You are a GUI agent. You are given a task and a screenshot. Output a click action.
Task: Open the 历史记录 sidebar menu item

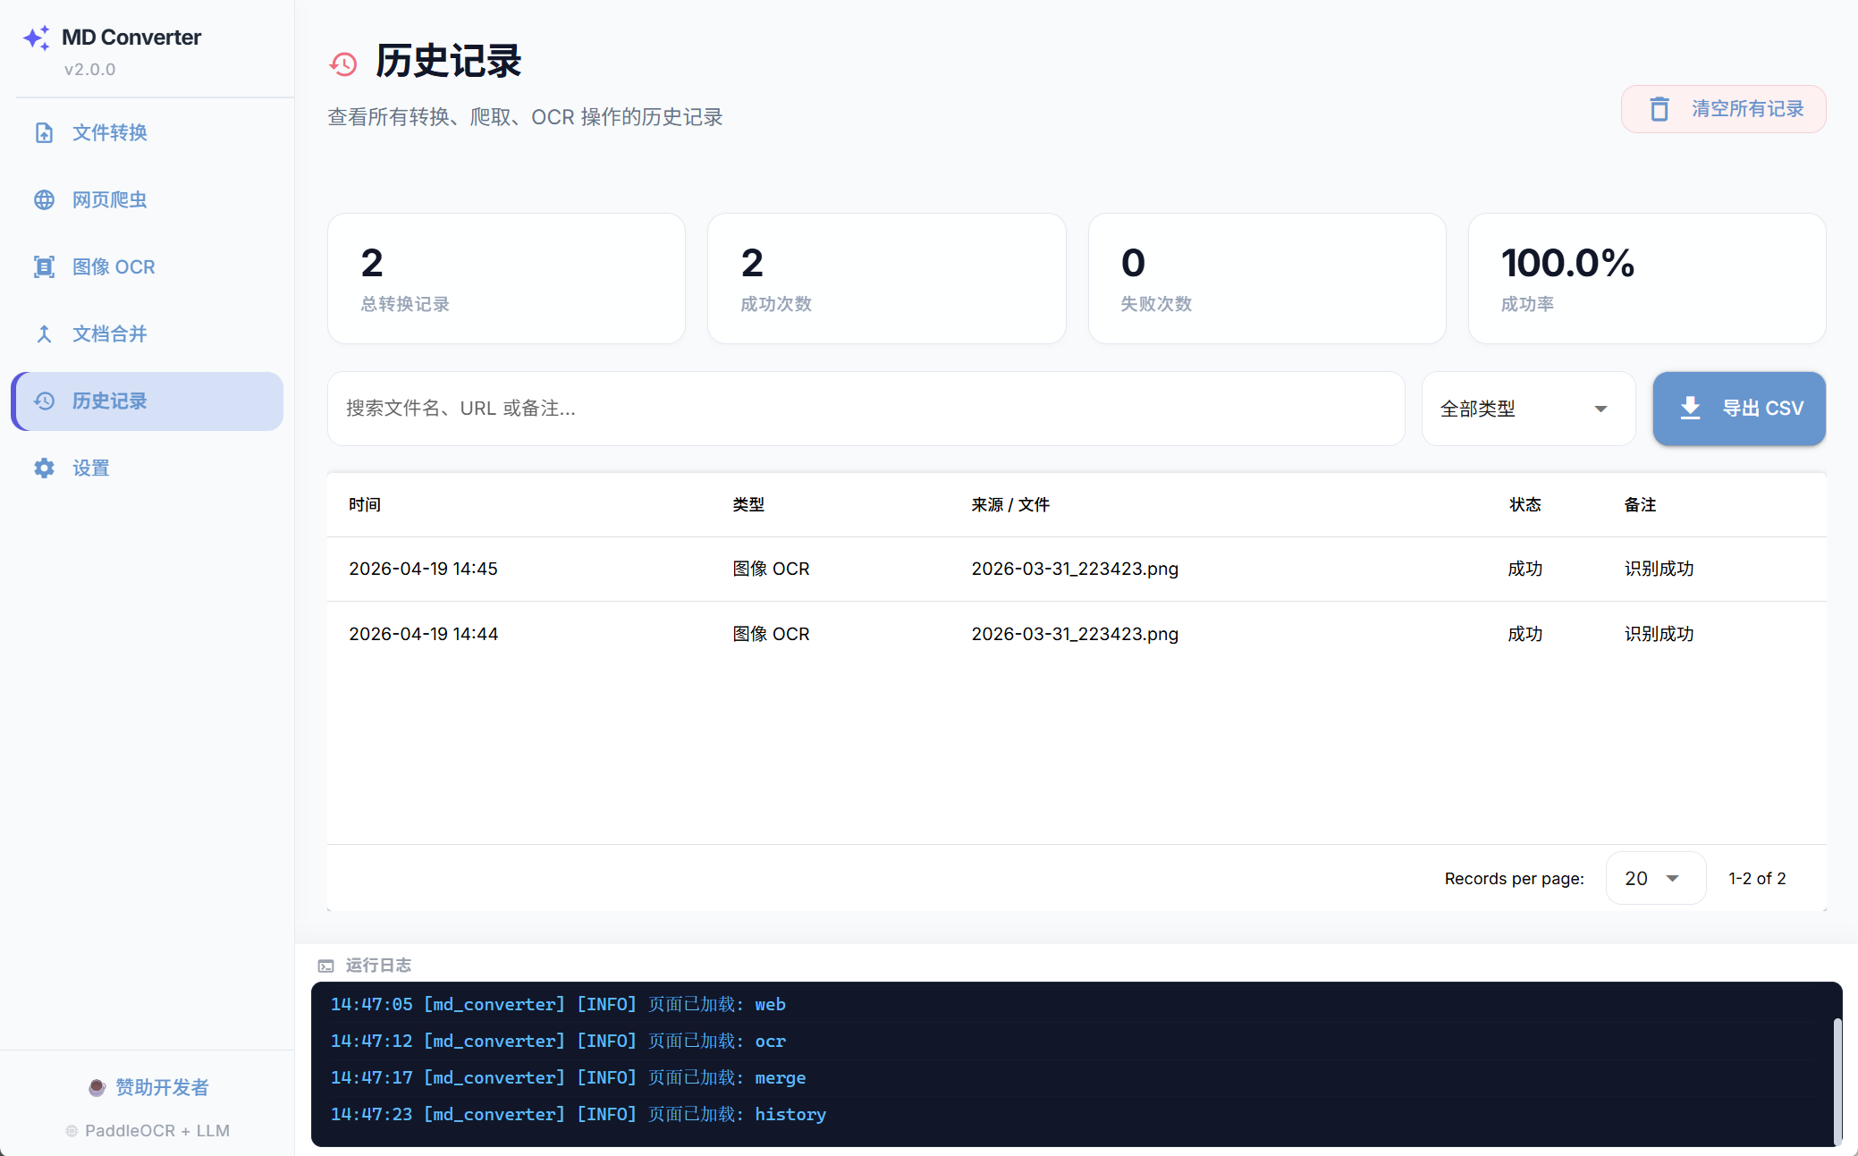pyautogui.click(x=148, y=401)
